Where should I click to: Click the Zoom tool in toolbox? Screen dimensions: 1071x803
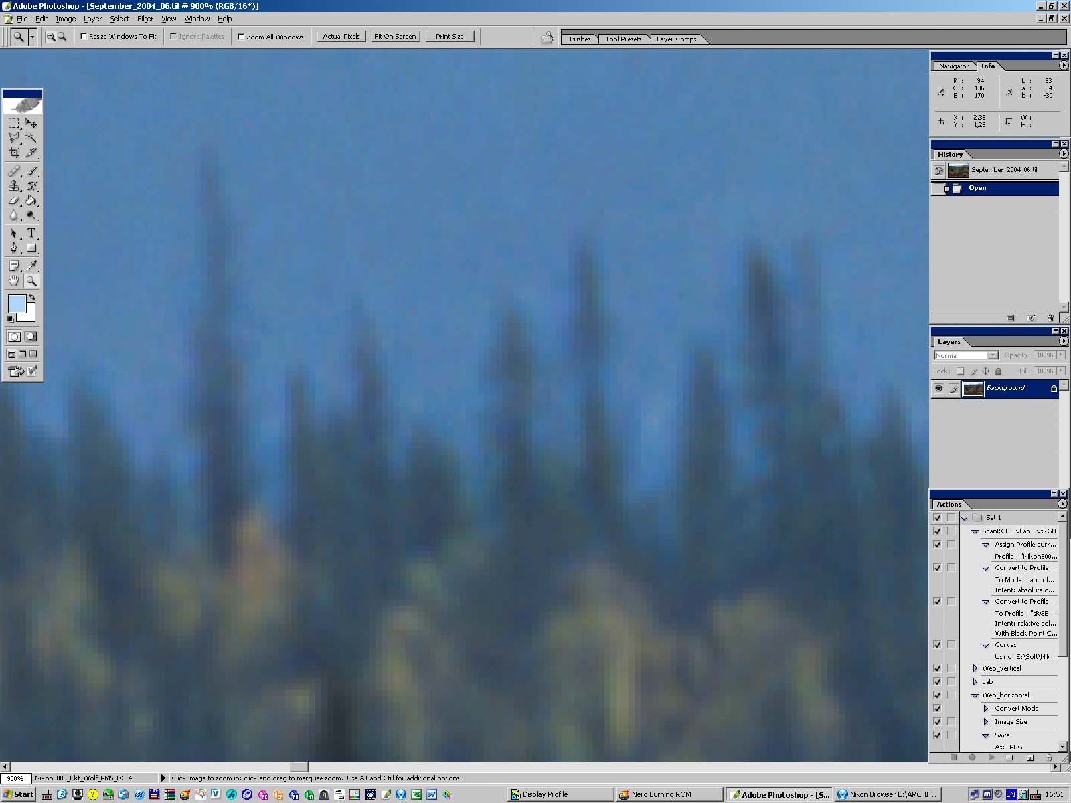[31, 281]
